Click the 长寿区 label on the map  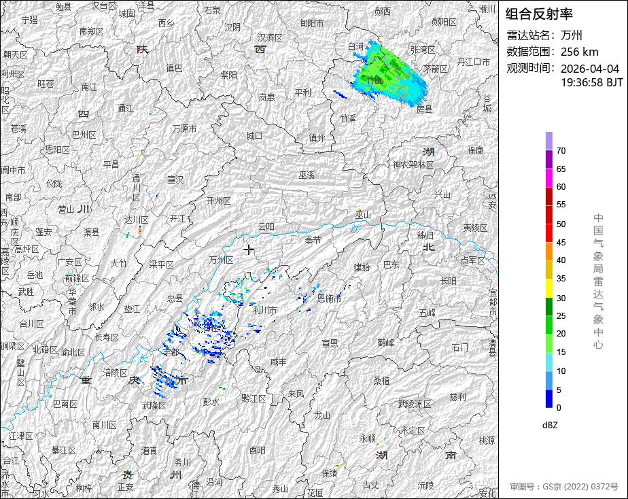(x=107, y=337)
